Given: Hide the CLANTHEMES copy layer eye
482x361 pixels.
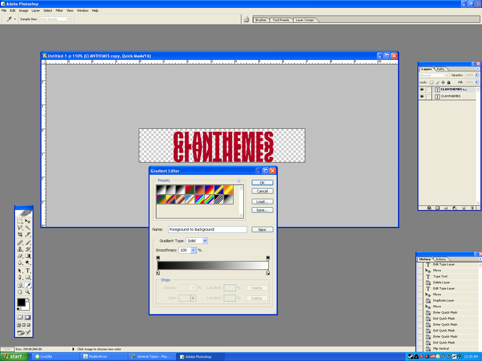Looking at the screenshot, I should 422,89.
